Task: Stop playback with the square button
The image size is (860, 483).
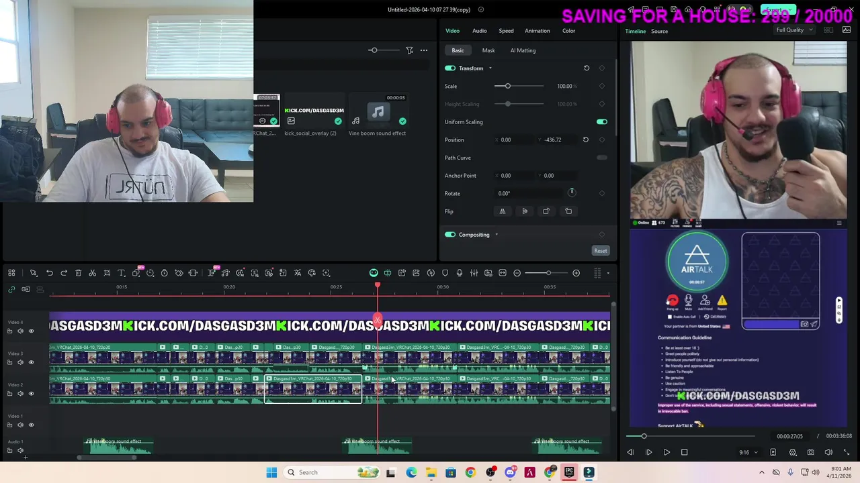Action: click(x=684, y=452)
